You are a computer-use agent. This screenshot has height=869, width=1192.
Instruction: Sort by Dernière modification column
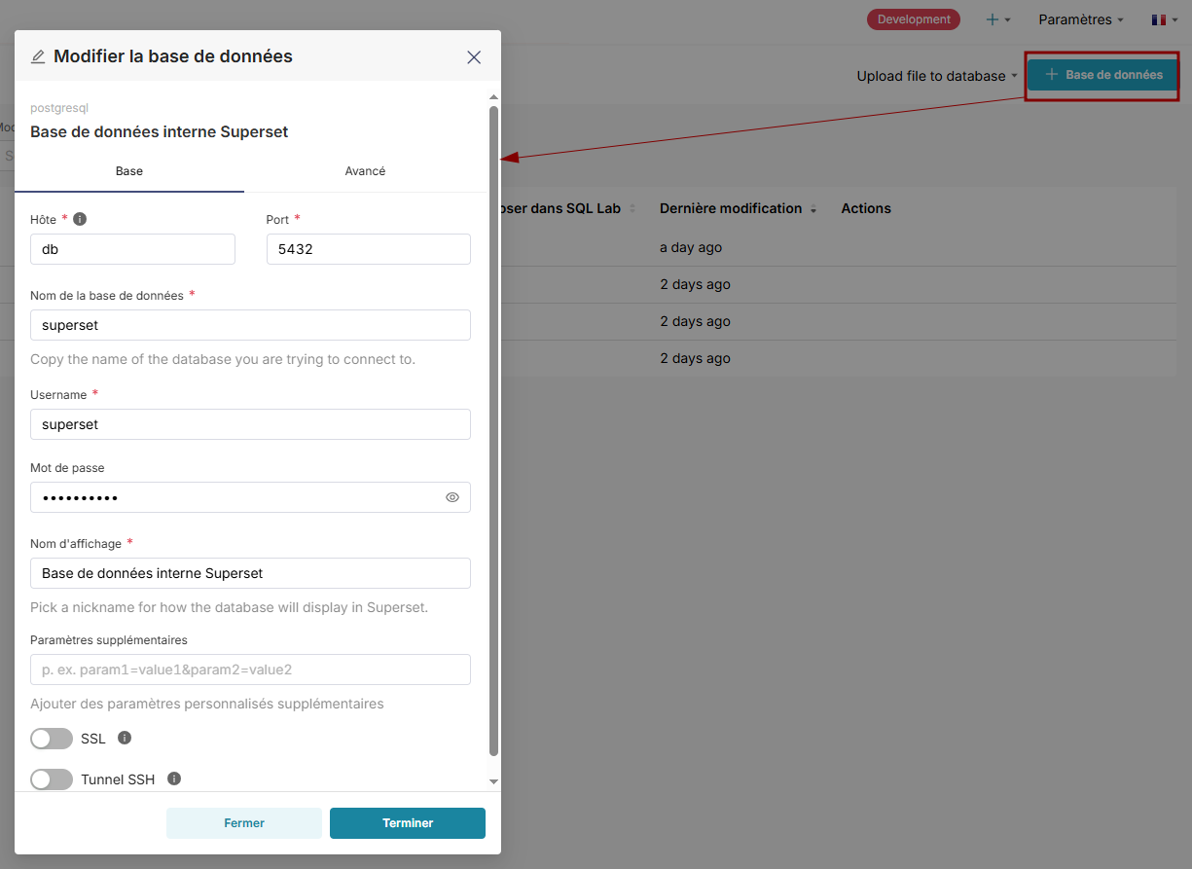[x=738, y=208]
